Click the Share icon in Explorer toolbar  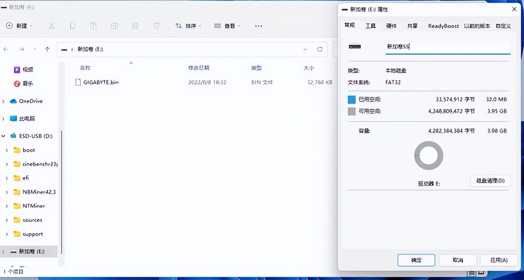click(x=135, y=25)
